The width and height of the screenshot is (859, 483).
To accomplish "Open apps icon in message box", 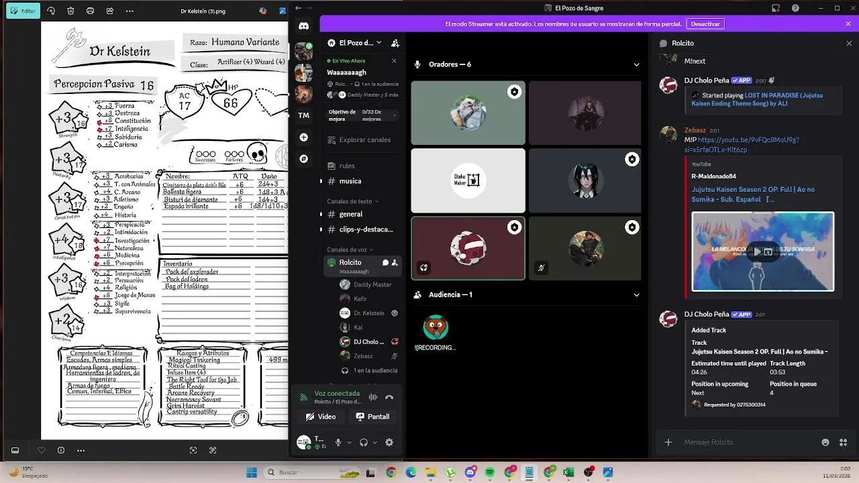I will tap(844, 442).
